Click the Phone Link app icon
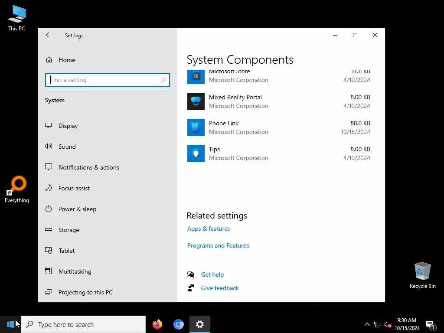The image size is (444, 333). [196, 127]
